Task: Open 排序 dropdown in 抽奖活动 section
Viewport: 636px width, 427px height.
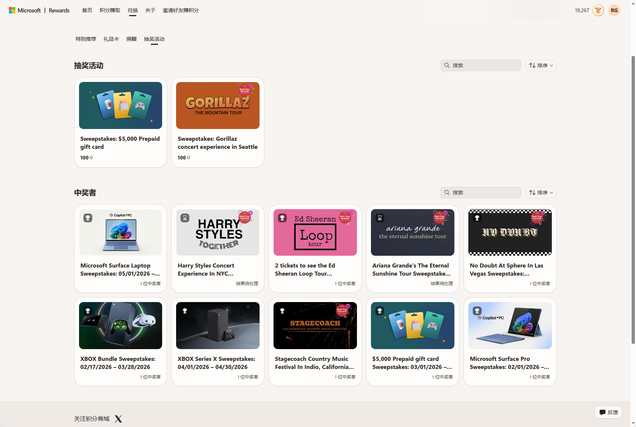Action: (541, 65)
